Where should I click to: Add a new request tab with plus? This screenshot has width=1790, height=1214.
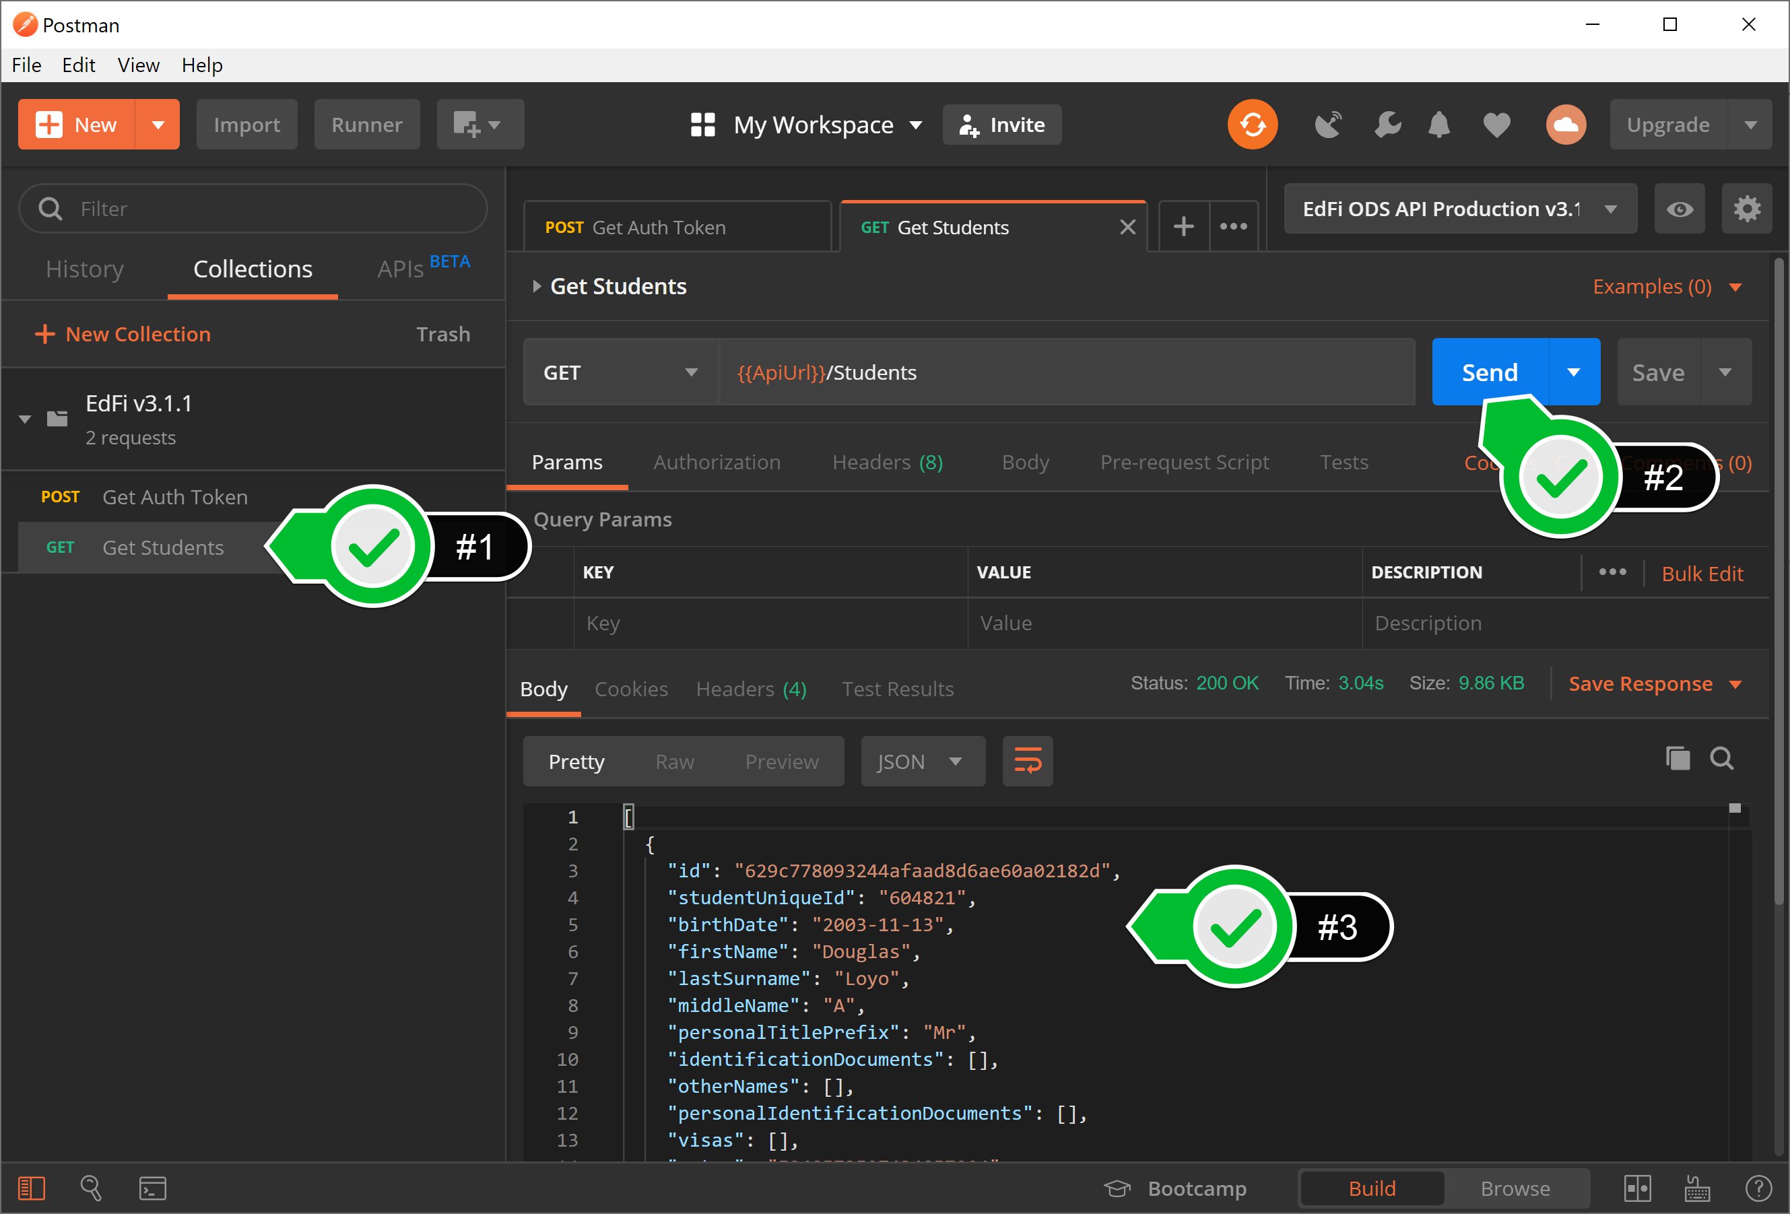click(x=1183, y=226)
